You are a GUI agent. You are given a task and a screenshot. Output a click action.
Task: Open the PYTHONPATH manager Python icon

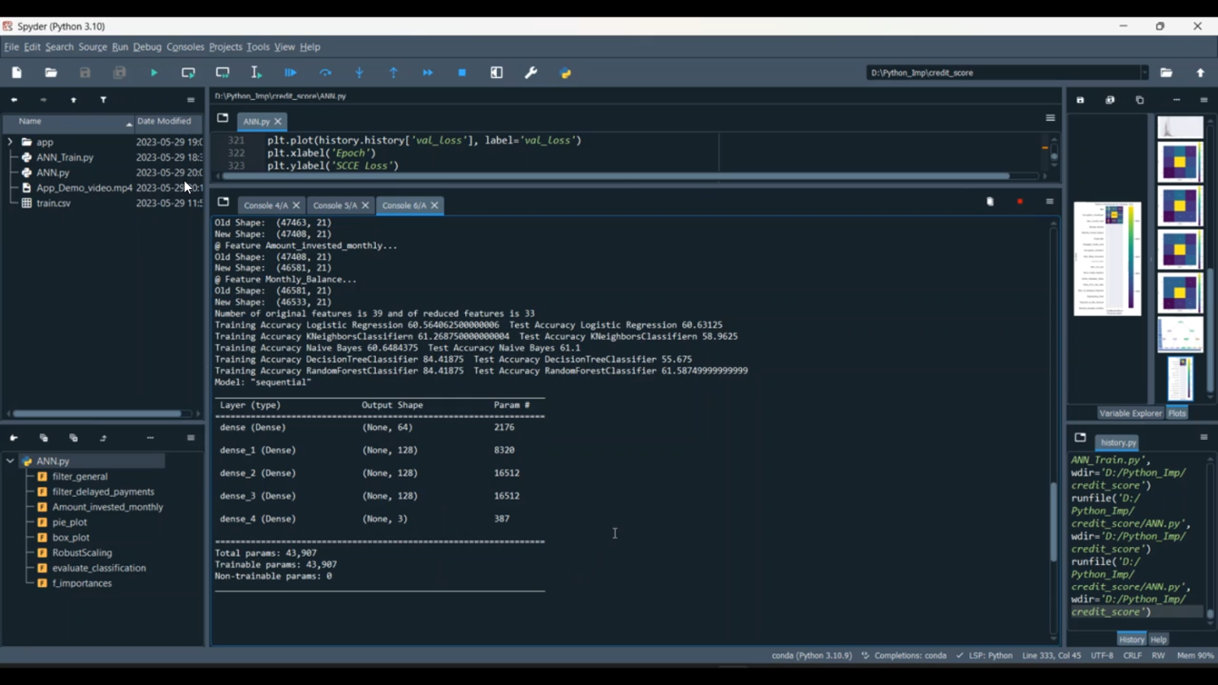click(566, 73)
